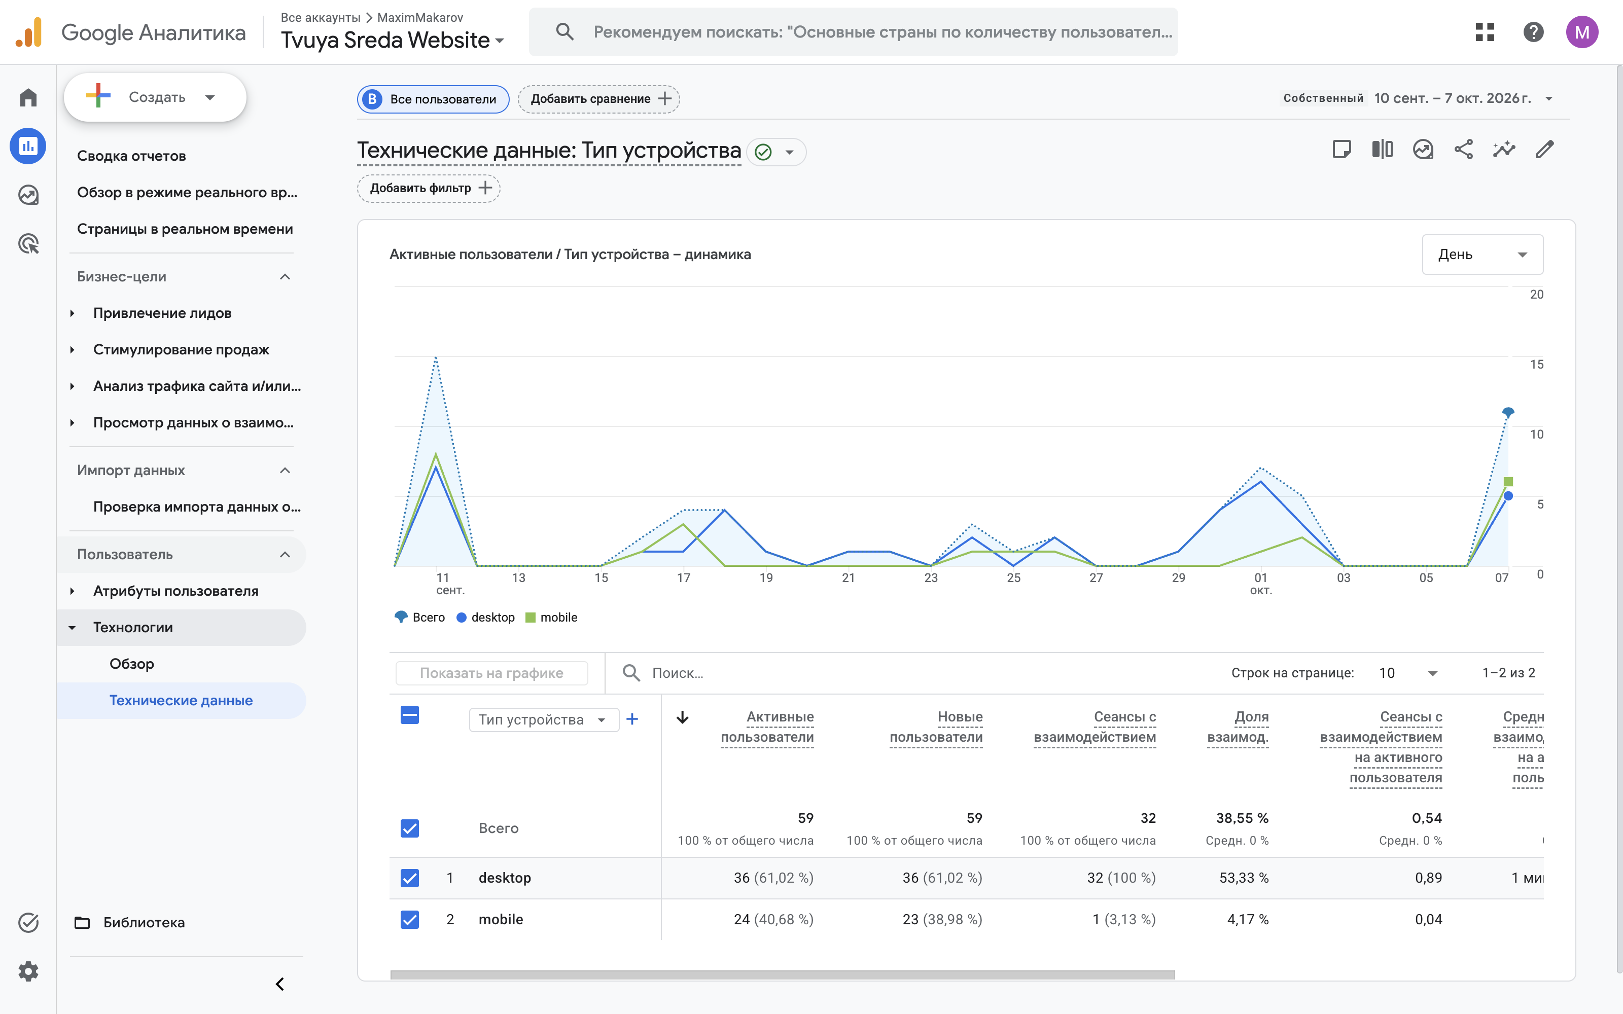Image resolution: width=1623 pixels, height=1014 pixels.
Task: Open the Создать dropdown button
Action: (x=155, y=97)
